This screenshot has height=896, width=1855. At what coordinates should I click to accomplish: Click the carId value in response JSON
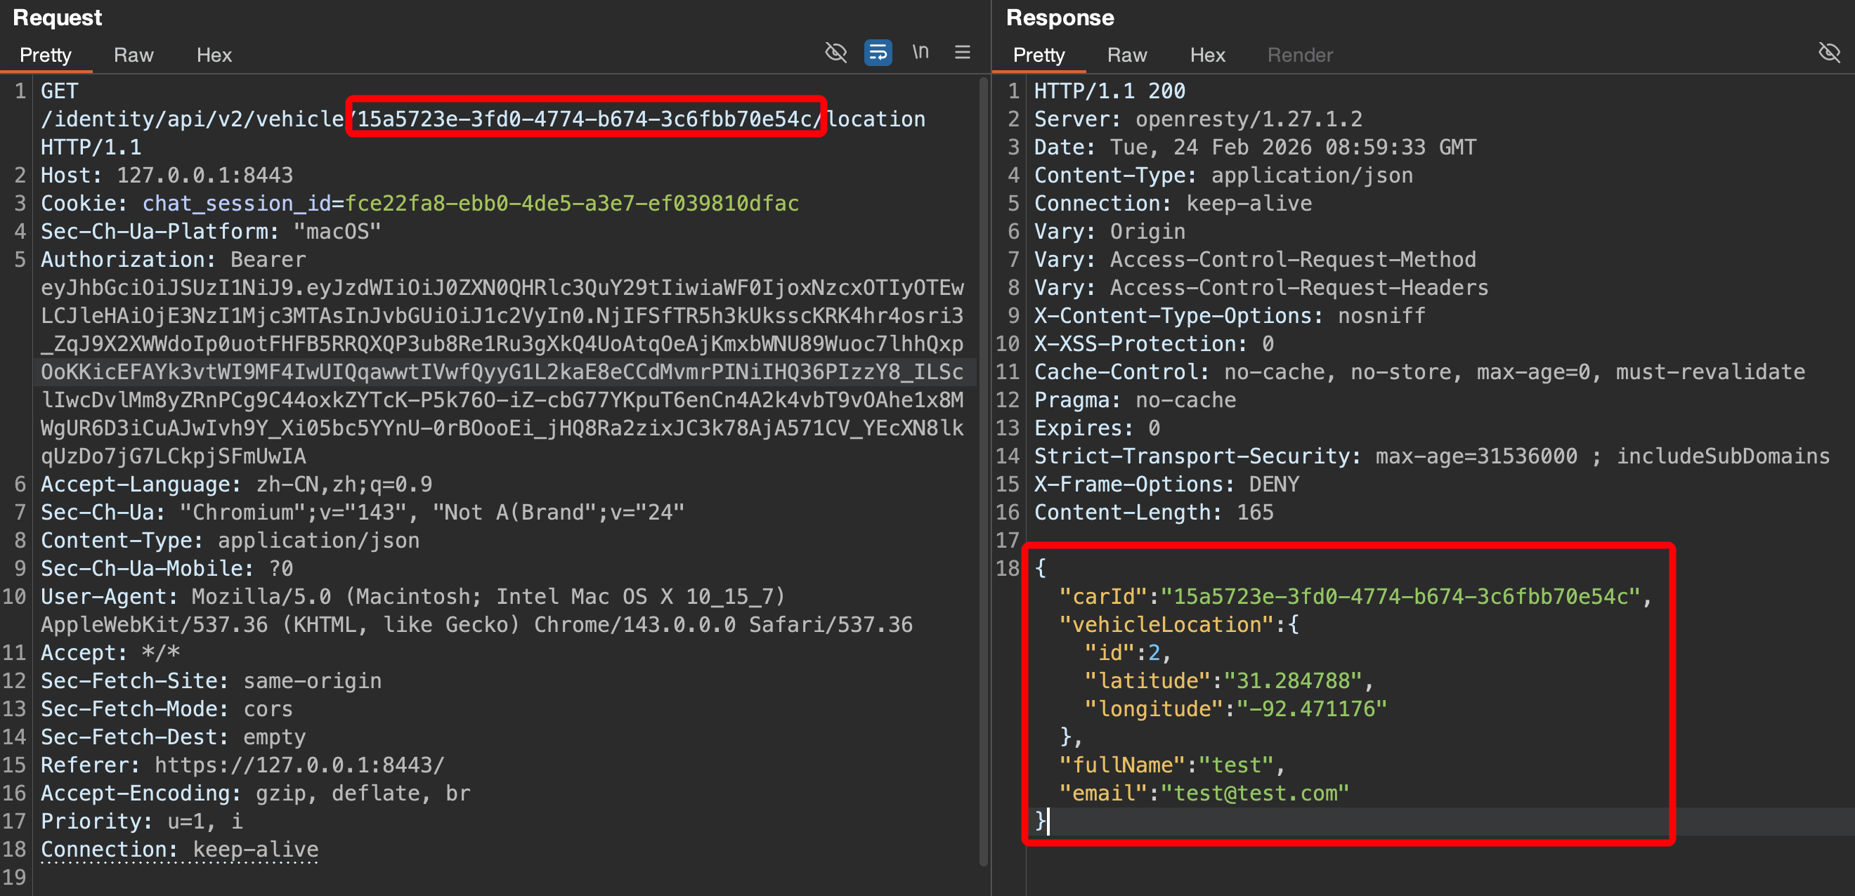[x=1400, y=597]
